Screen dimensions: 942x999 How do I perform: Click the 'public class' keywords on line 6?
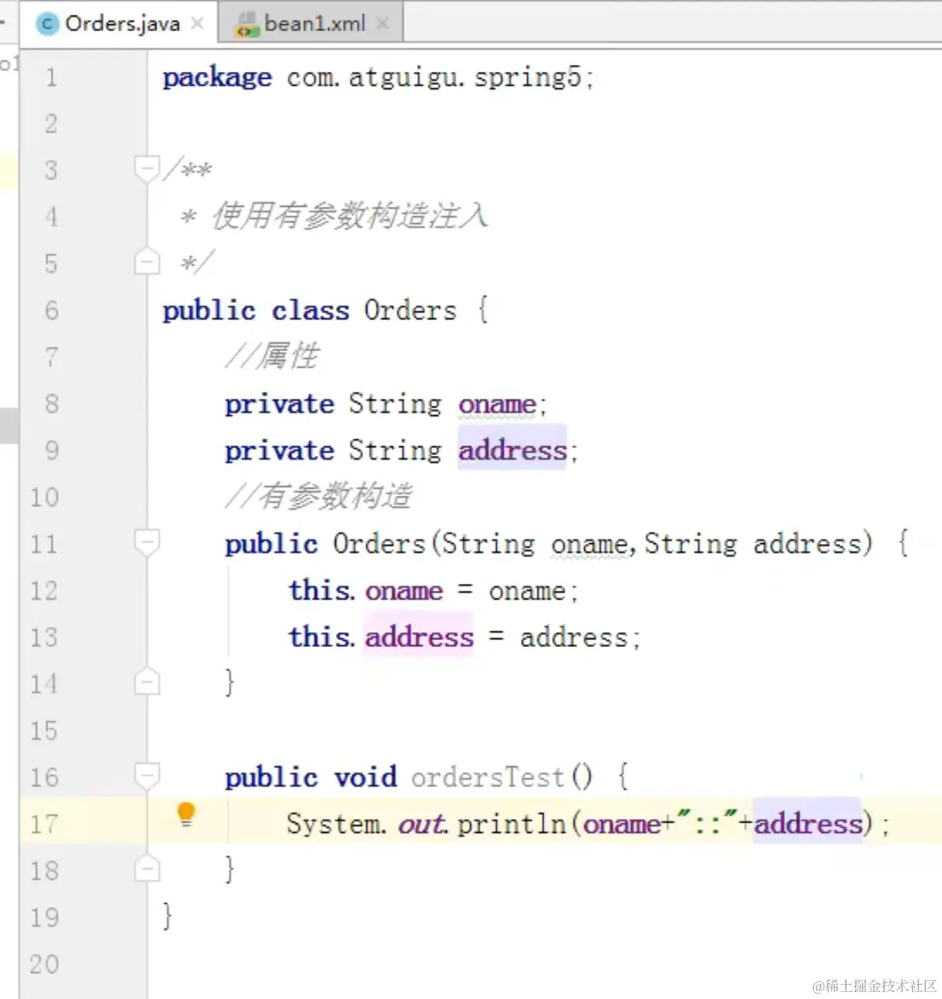coord(255,311)
